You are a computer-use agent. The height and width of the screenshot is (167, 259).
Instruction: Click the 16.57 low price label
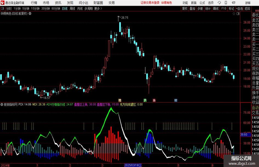(47, 98)
